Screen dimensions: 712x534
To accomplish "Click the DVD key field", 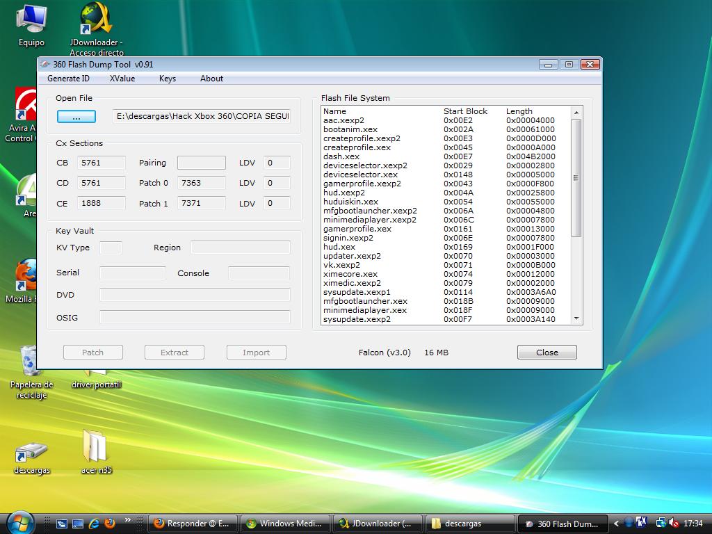I will (195, 295).
